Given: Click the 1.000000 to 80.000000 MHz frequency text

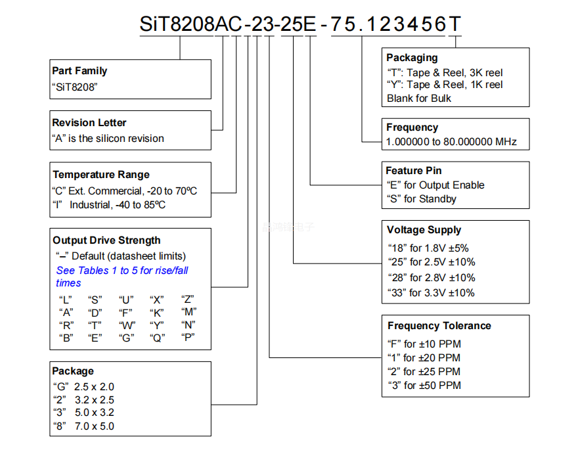Looking at the screenshot, I should (451, 142).
